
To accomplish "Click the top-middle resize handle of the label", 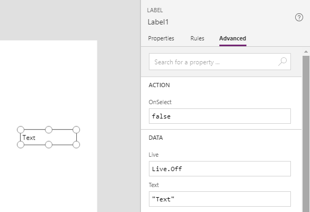I will [49, 130].
